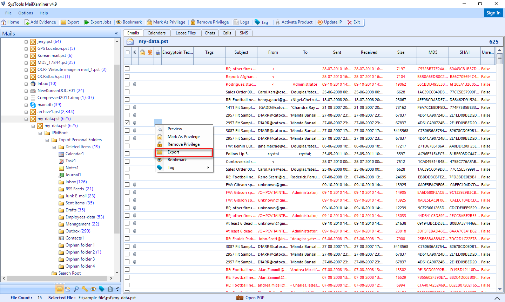505x302 pixels.
Task: Click the eye icon in bottom bar
Action: [93, 289]
